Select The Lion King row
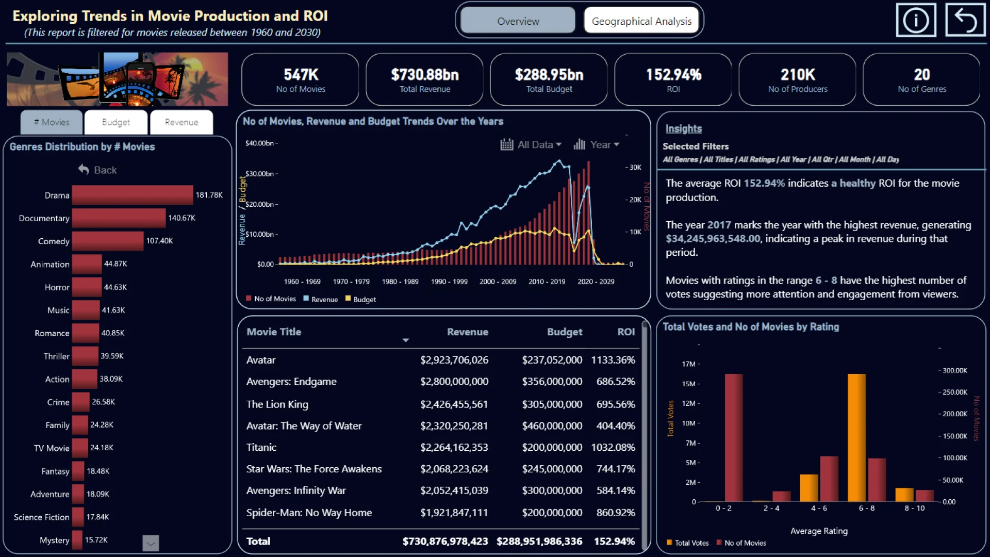The width and height of the screenshot is (990, 557). tap(441, 404)
